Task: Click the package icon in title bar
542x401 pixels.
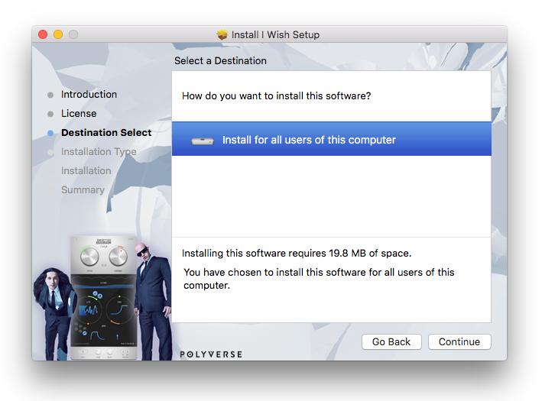Action: pyautogui.click(x=222, y=34)
